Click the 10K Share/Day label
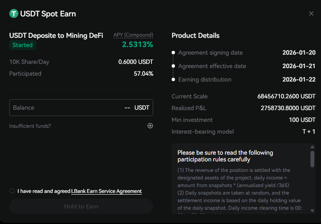321x224 pixels. pyautogui.click(x=29, y=62)
